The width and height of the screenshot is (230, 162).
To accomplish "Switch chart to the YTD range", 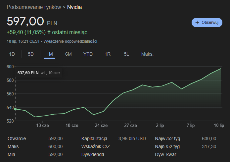I will [x=88, y=54].
